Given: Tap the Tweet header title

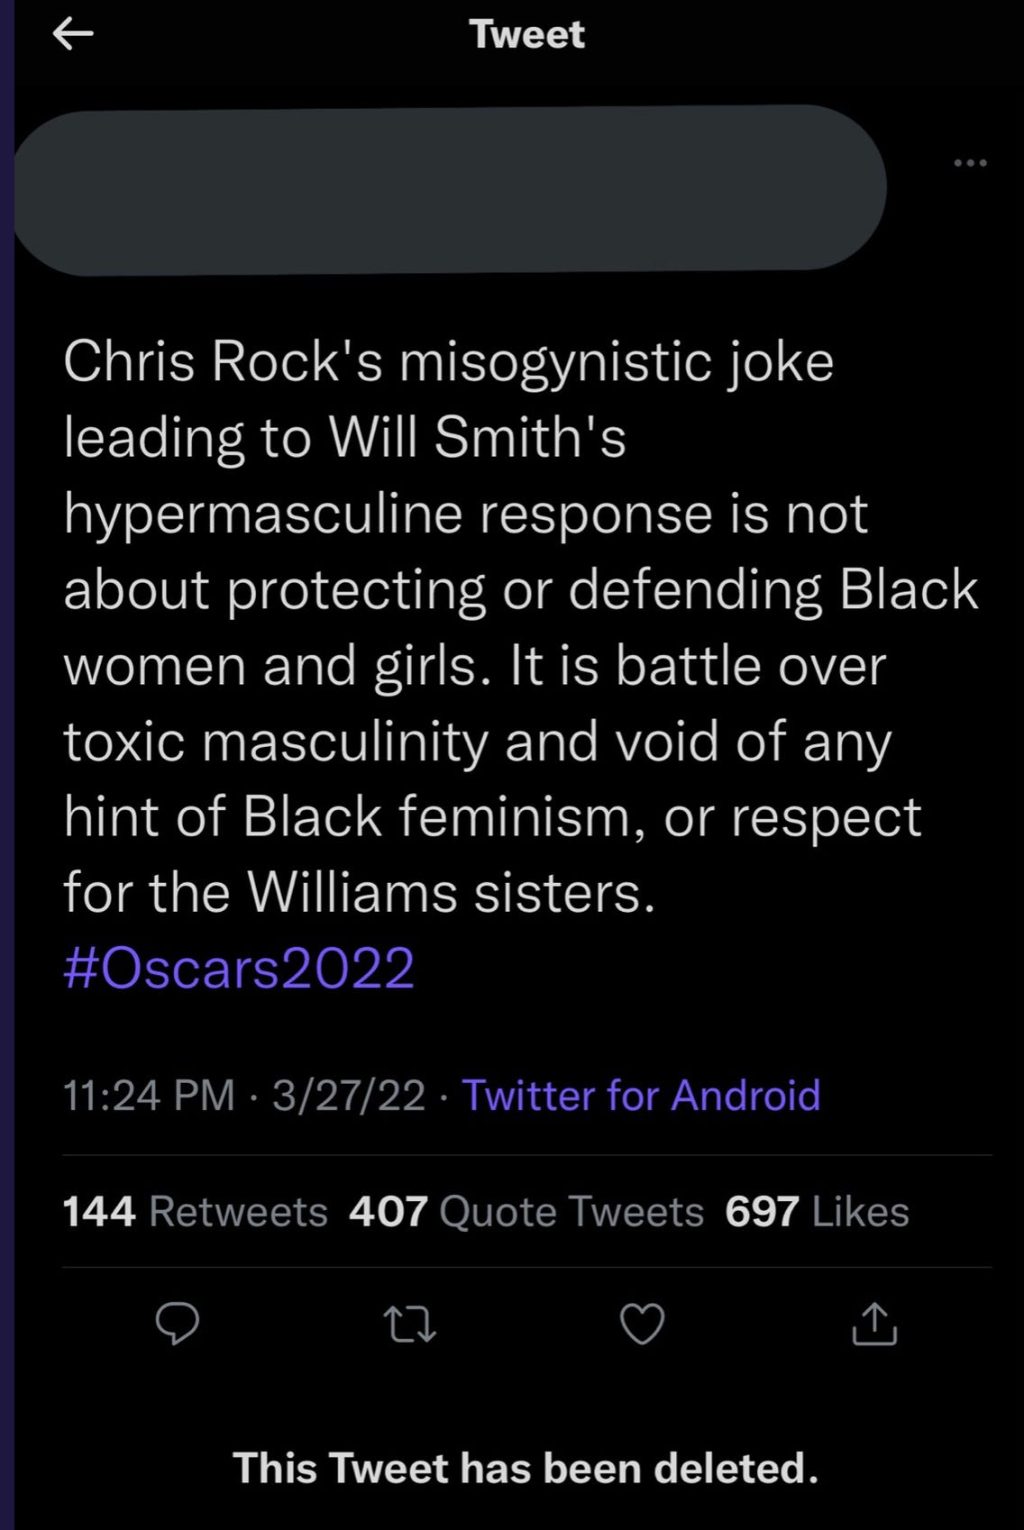Looking at the screenshot, I should coord(526,34).
